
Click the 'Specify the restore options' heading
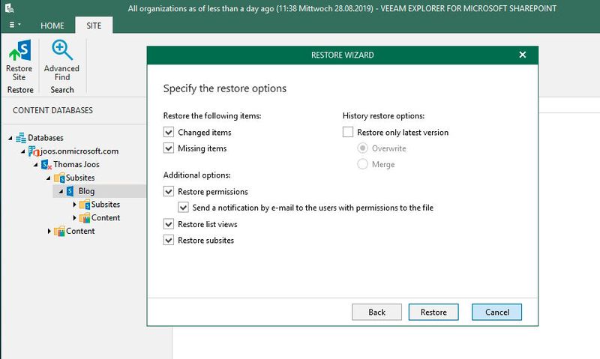pos(225,88)
